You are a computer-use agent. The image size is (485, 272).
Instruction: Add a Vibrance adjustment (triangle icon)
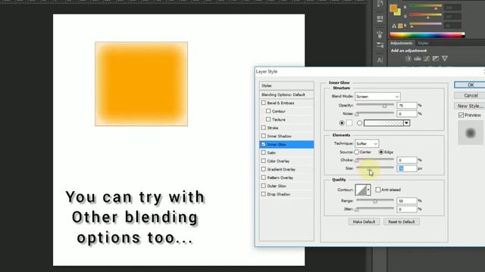coord(445,59)
